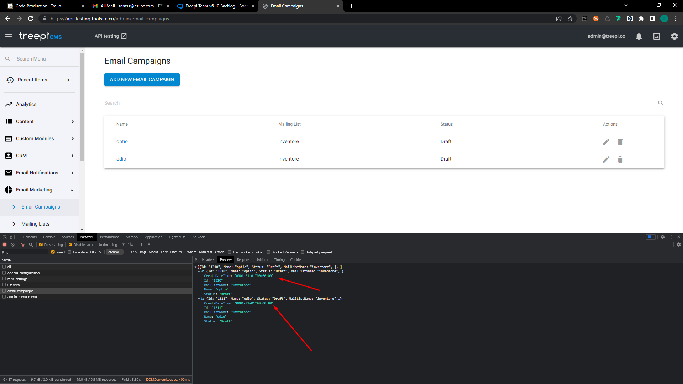Select the userinfo network request
Screen dimensions: 683x384
tap(96, 285)
